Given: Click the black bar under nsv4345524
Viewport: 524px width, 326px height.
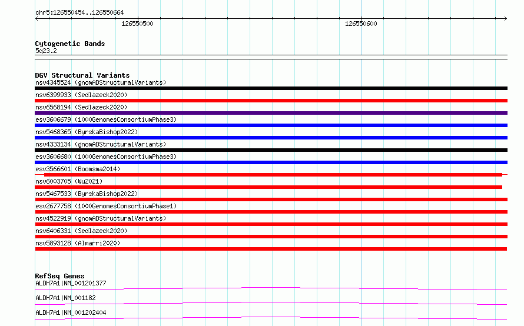Looking at the screenshot, I should pyautogui.click(x=271, y=88).
